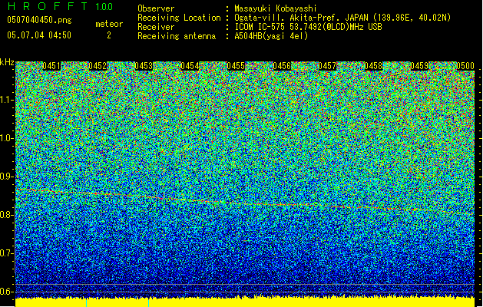Click the 0459 time marker
Viewport: 483px width, 307px height.
[419, 66]
